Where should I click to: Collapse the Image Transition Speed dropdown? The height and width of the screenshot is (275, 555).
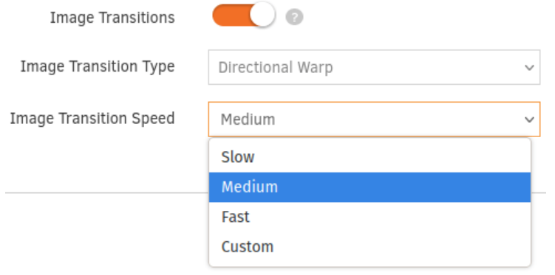point(374,119)
